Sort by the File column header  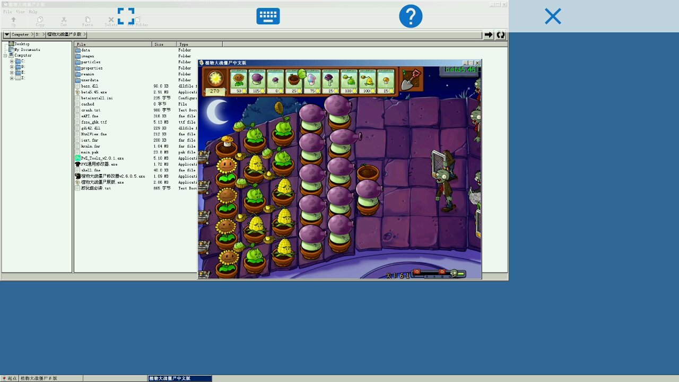[x=113, y=44]
